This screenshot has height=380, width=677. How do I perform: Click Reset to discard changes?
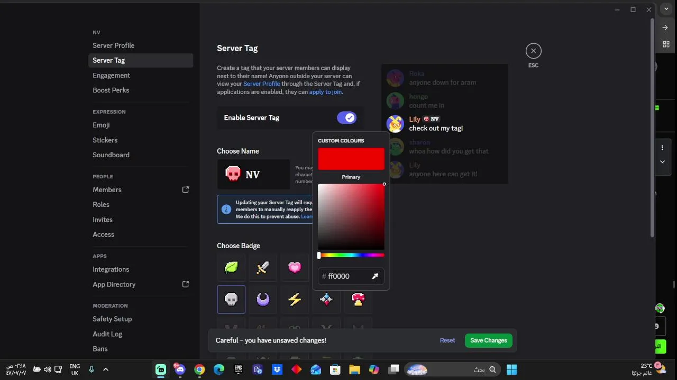(447, 340)
